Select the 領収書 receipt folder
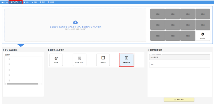The image size is (214, 104). coord(56,60)
